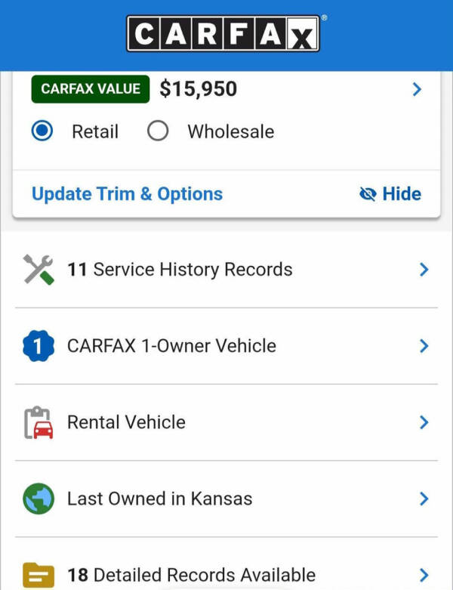Click the green CARFAX VALUE badge
Image resolution: width=453 pixels, height=590 pixels.
point(91,89)
